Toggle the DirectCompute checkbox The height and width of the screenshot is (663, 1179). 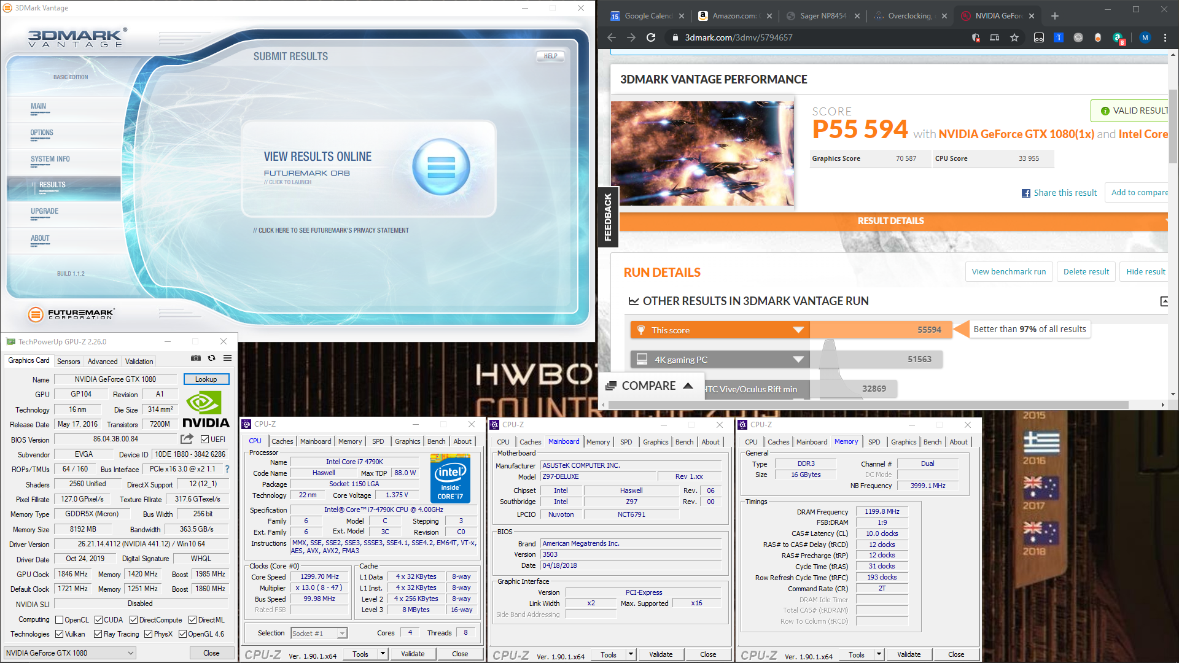[133, 620]
